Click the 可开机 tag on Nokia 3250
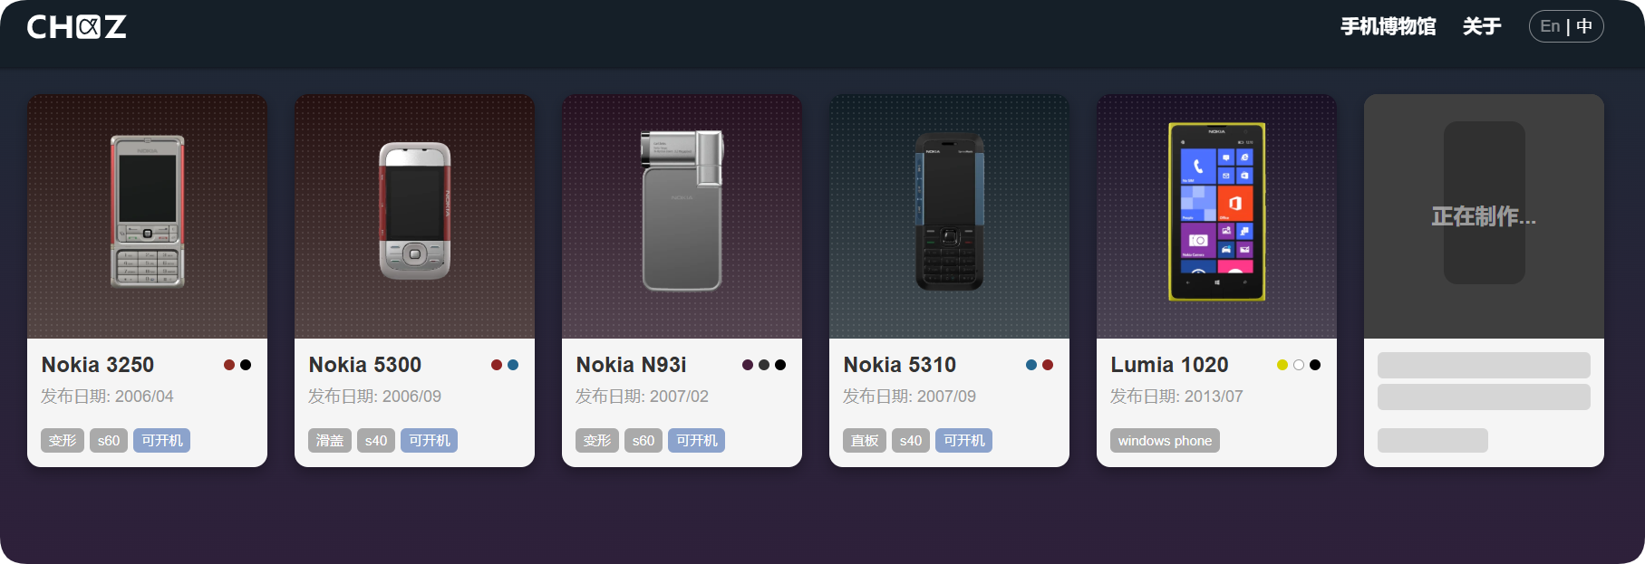1645x564 pixels. pyautogui.click(x=162, y=441)
